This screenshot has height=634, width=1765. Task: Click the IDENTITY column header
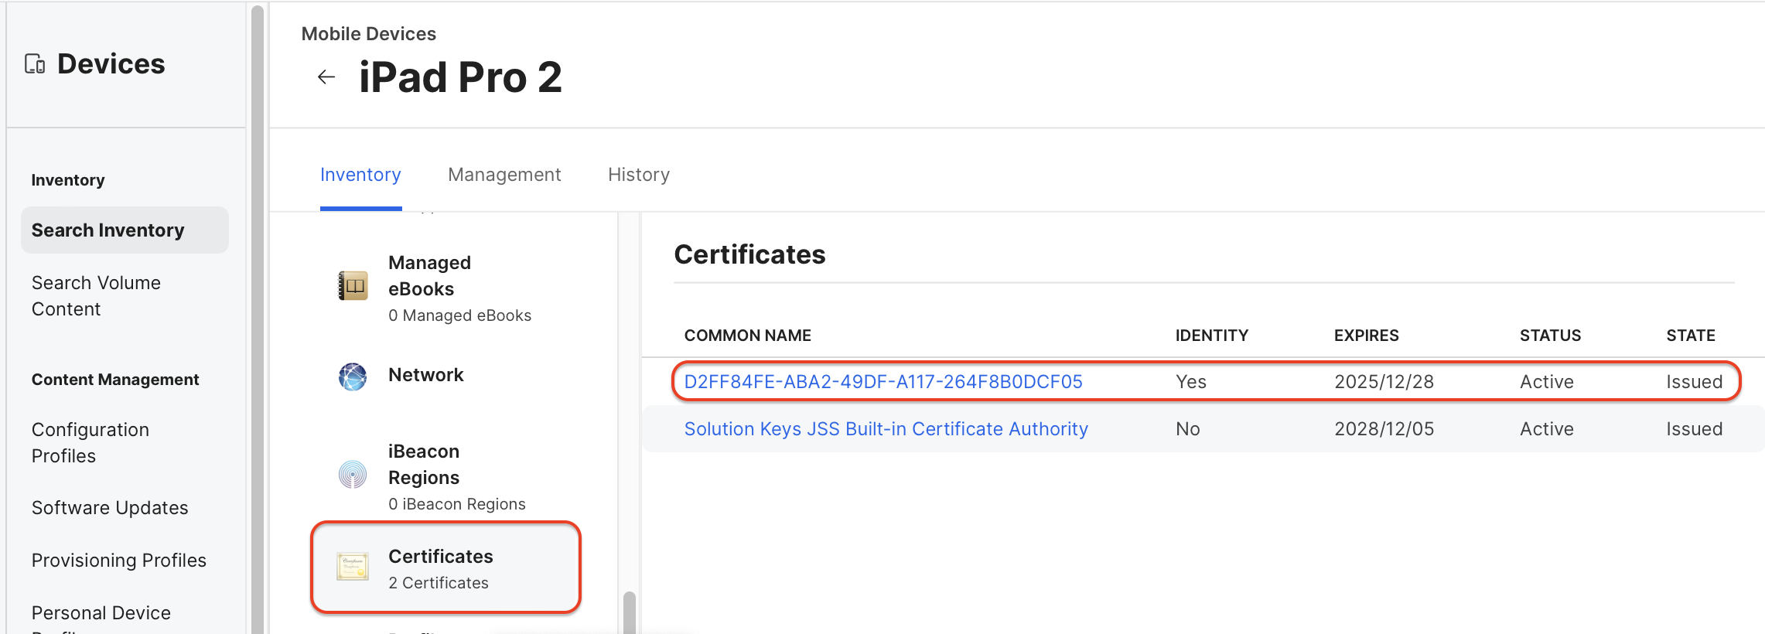(x=1212, y=336)
